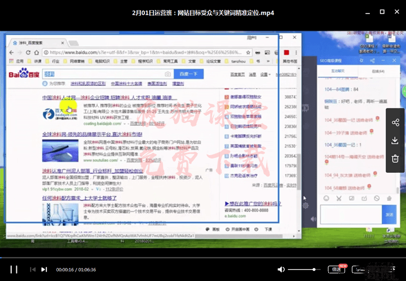The image size is (406, 281).
Task: Click the 开启画中画 picture-in-picture button
Action: click(237, 229)
